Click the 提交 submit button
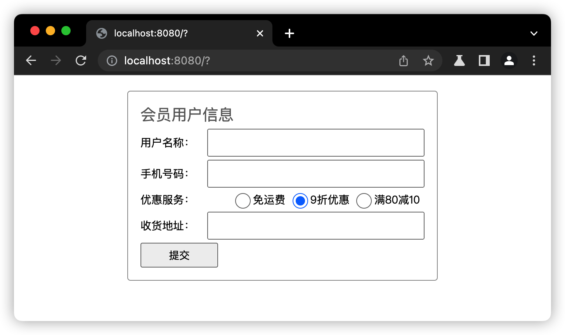Image resolution: width=565 pixels, height=335 pixels. [x=179, y=255]
